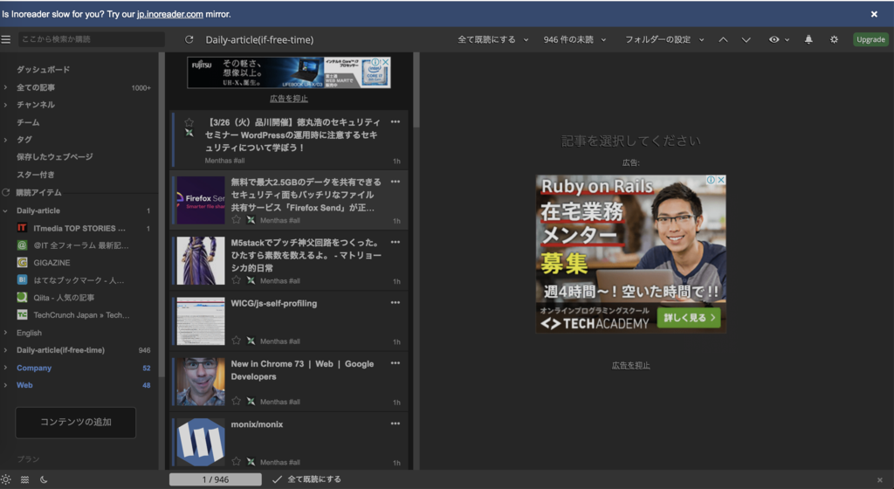
Task: Select the Daily-article(if-free-time) folder
Action: [x=60, y=350]
